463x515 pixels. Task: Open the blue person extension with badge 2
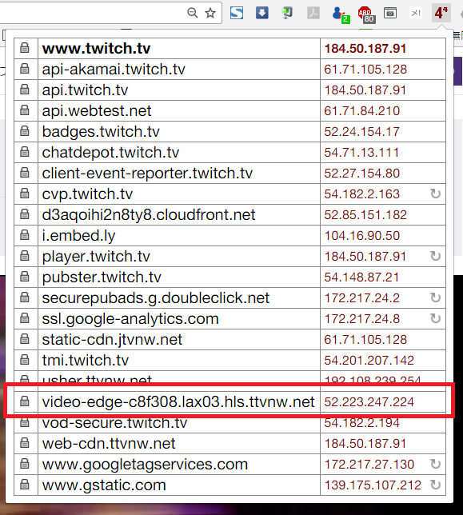click(340, 14)
